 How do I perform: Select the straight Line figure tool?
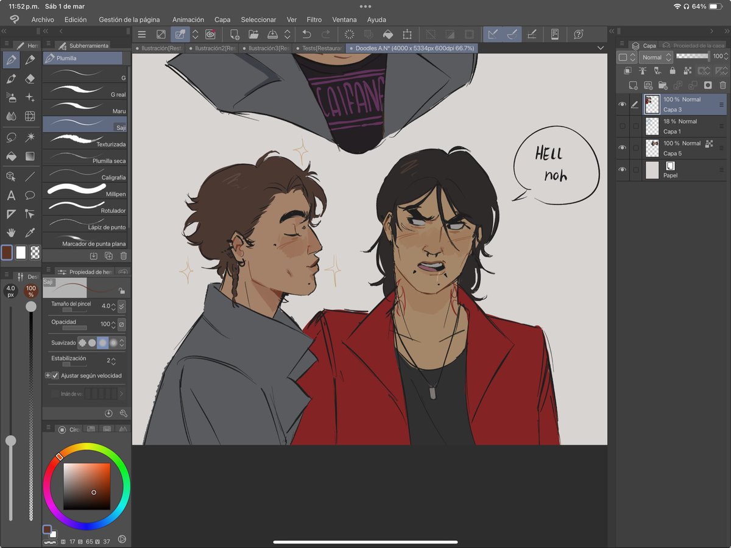30,176
